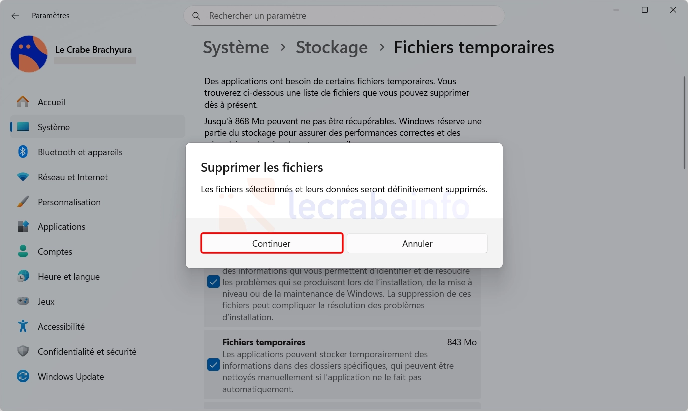Toggle the installation log files checkbox
The height and width of the screenshot is (411, 688).
213,282
